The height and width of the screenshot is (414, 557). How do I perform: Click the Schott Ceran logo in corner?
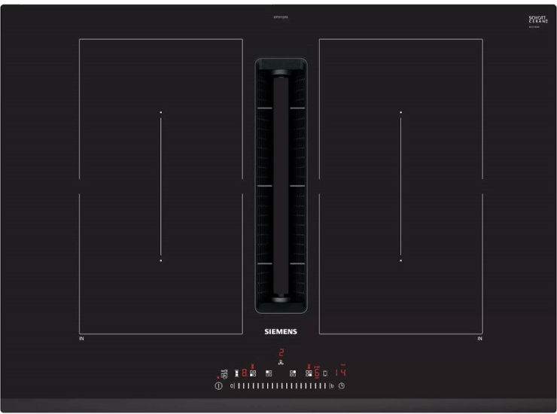tap(537, 19)
